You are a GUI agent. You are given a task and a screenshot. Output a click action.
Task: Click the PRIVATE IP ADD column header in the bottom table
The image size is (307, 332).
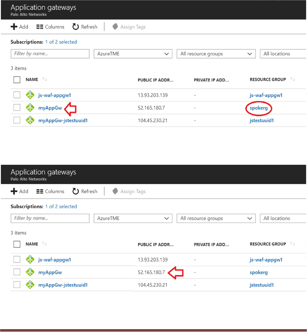[211, 244]
